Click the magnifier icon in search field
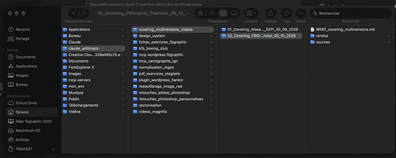This screenshot has width=396, height=158. pos(315,13)
